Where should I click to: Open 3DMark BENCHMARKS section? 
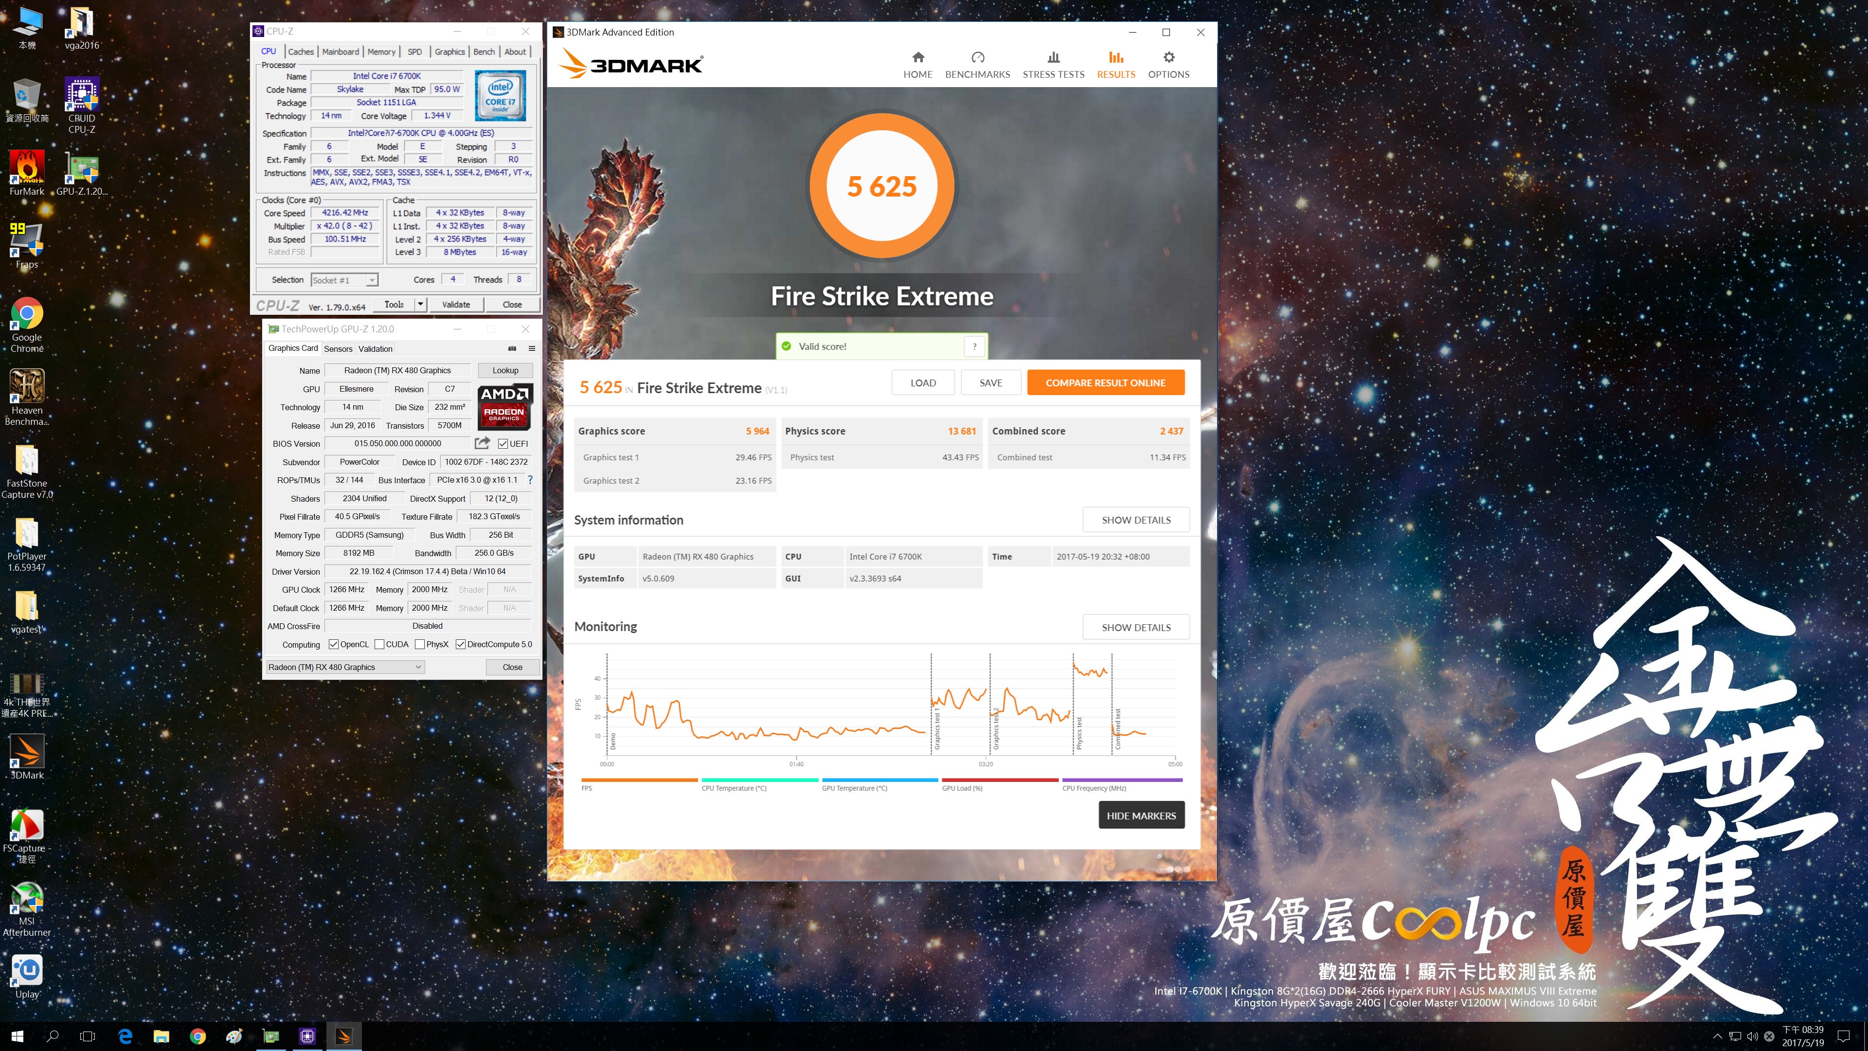[x=977, y=65]
